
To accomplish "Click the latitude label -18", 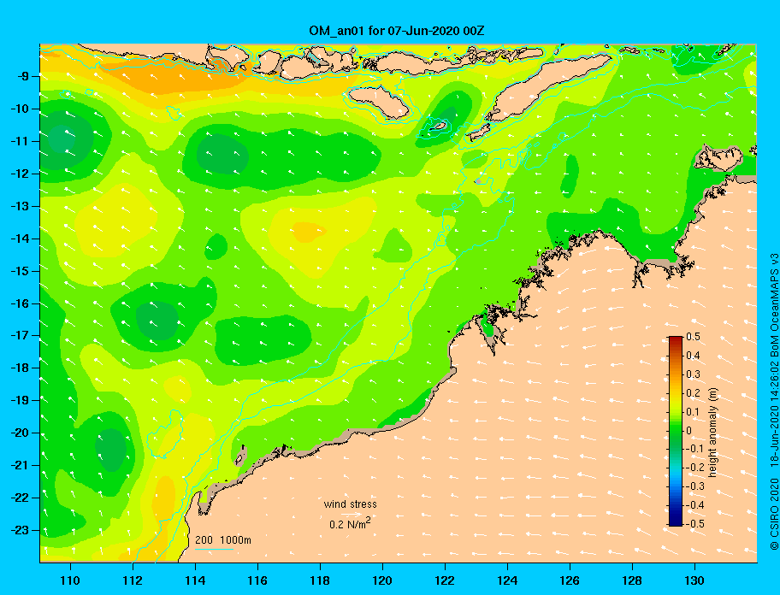I will [x=21, y=368].
